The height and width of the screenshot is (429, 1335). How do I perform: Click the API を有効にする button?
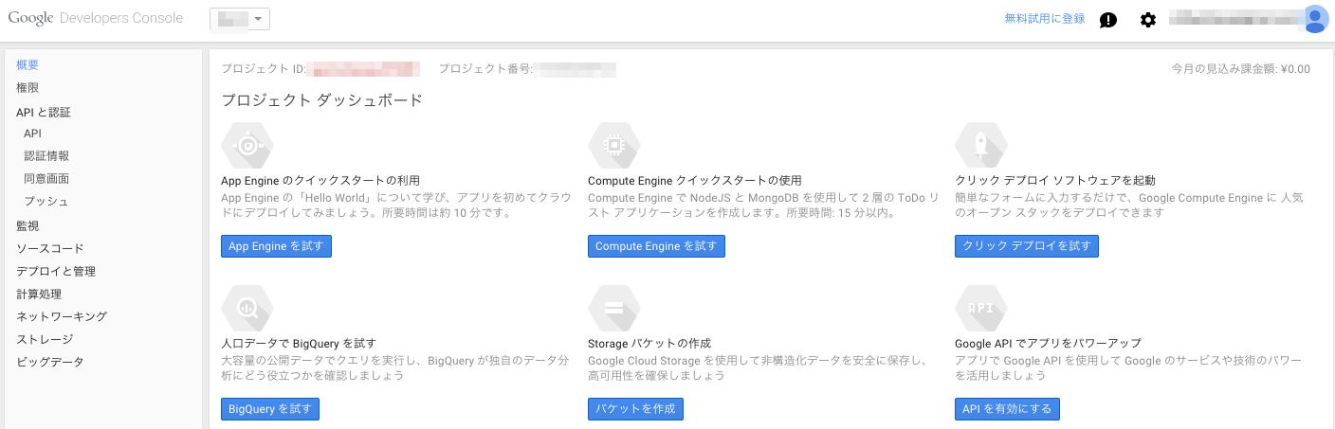[1007, 409]
